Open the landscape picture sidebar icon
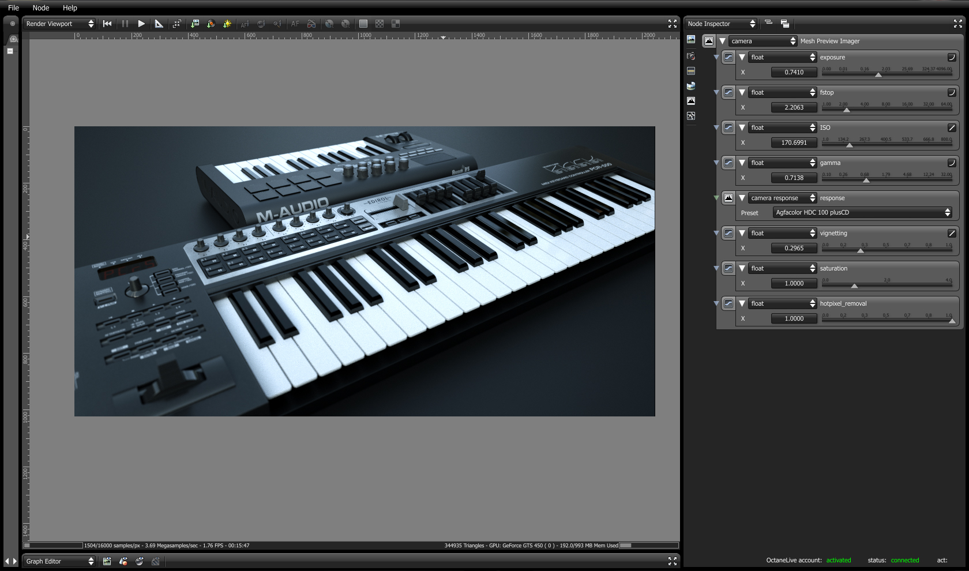The height and width of the screenshot is (571, 969). (691, 39)
